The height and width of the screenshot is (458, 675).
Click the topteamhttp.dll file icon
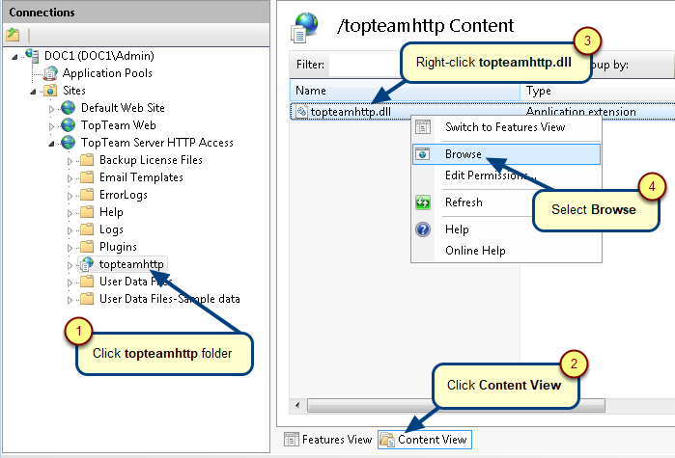(301, 112)
